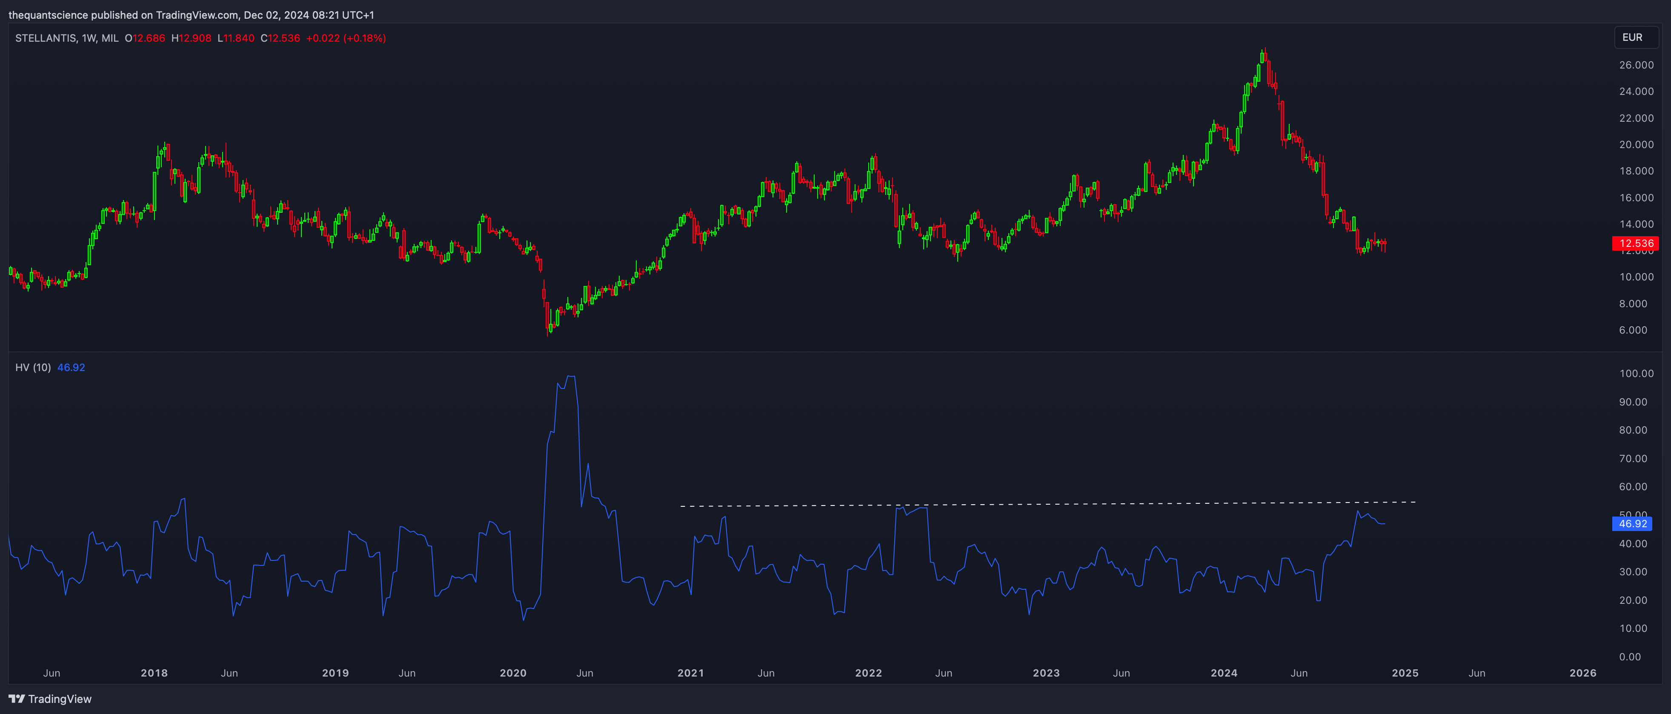Click the TradingView logo icon

[16, 698]
